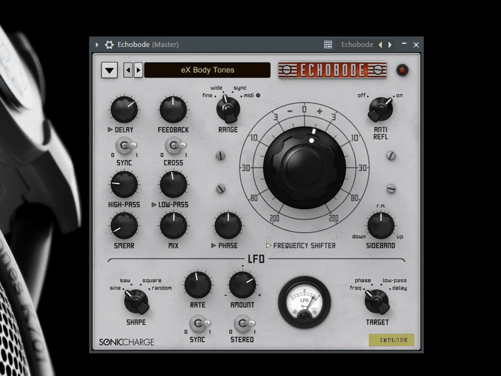Click the LFO Target selector switch
This screenshot has width=501, height=376.
point(377,301)
